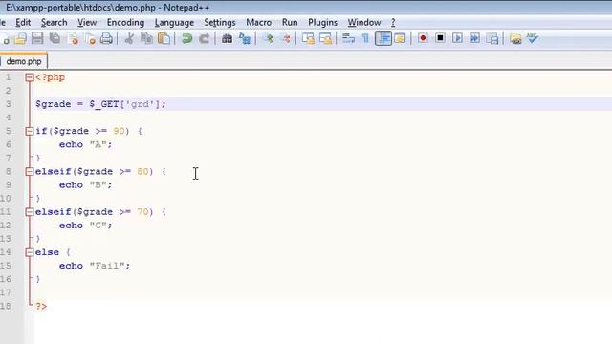Click the echo "A"; statement
612x344 pixels.
(x=85, y=144)
